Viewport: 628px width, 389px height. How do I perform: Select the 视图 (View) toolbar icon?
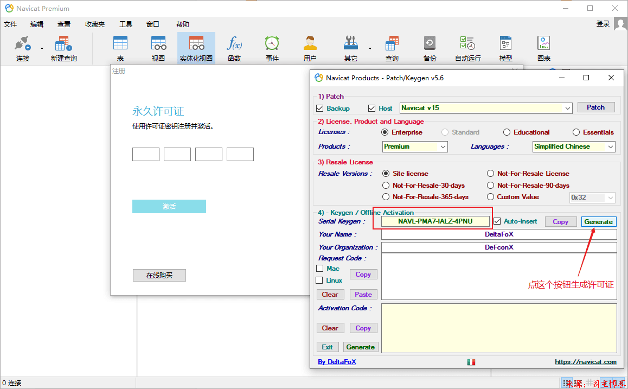pyautogui.click(x=158, y=48)
